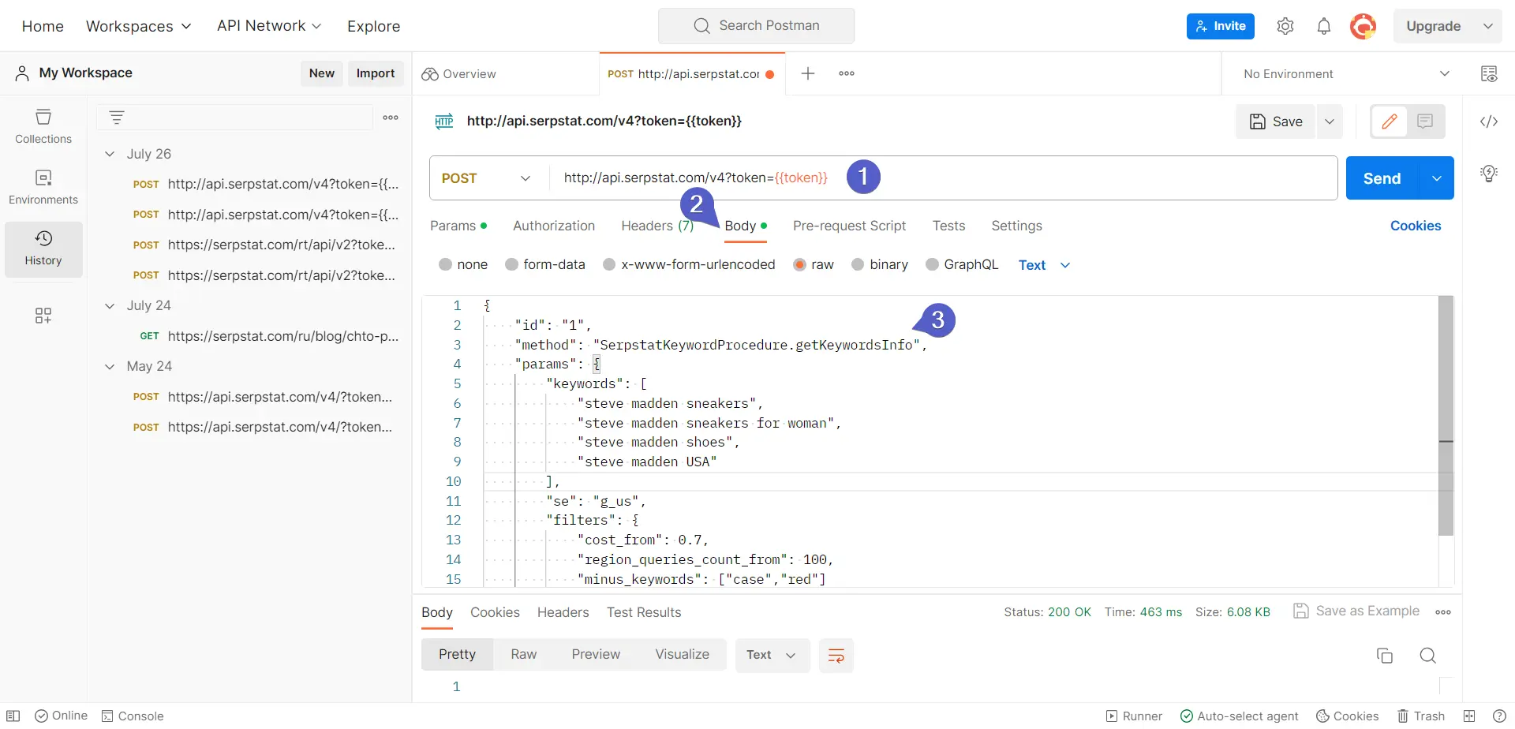Image resolution: width=1515 pixels, height=729 pixels.
Task: Open the Collections sidebar panel
Action: (x=43, y=126)
